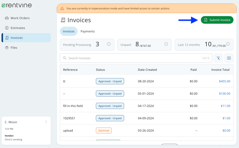
Task: Click the rentvine logo
Action: coord(17,5)
